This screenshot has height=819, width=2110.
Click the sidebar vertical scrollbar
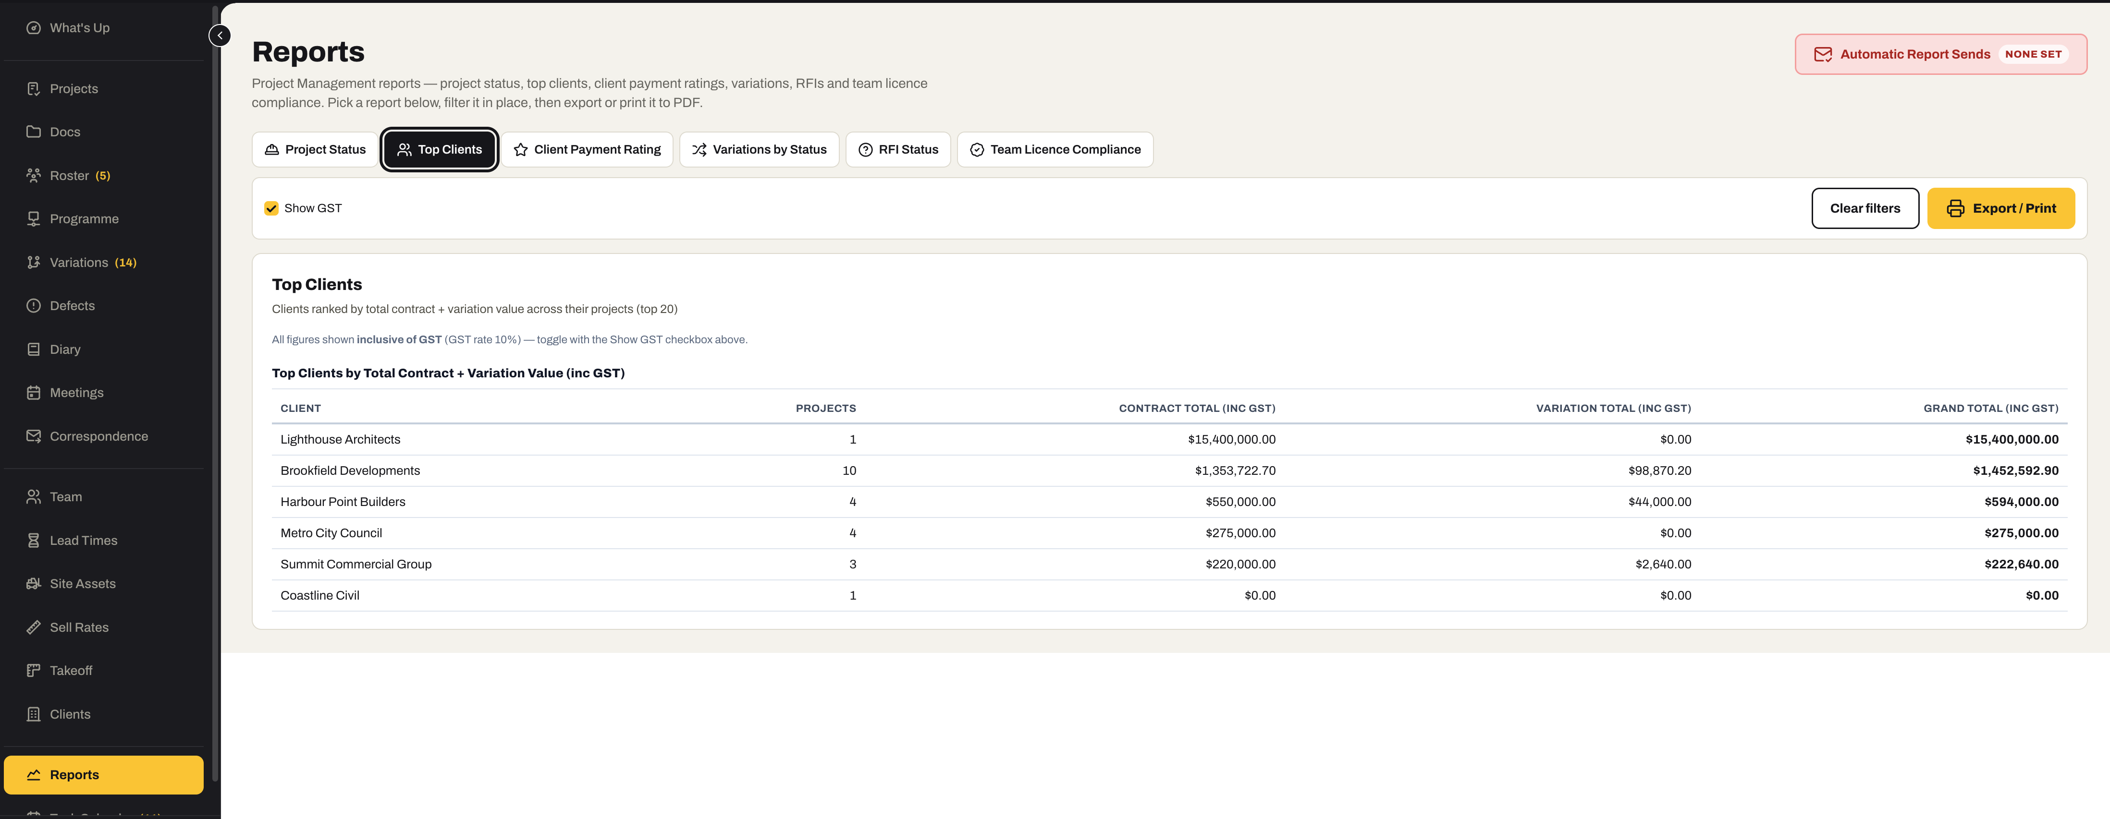click(215, 393)
